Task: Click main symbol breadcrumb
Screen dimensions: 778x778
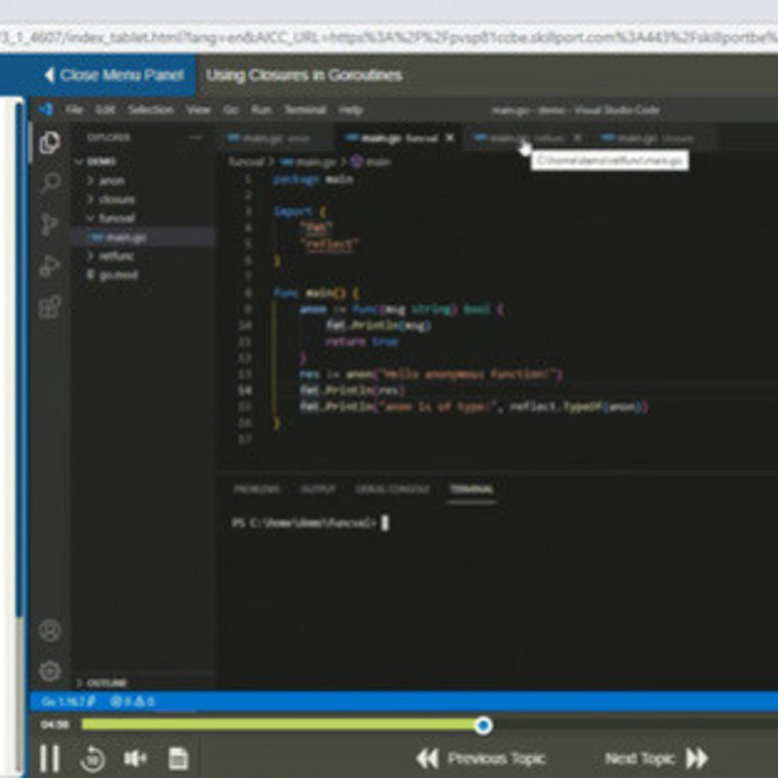Action: pyautogui.click(x=371, y=161)
